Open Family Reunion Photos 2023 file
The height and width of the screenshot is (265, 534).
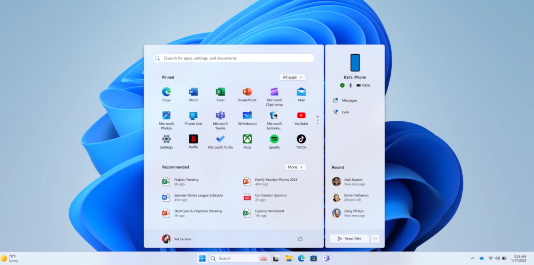point(270,182)
